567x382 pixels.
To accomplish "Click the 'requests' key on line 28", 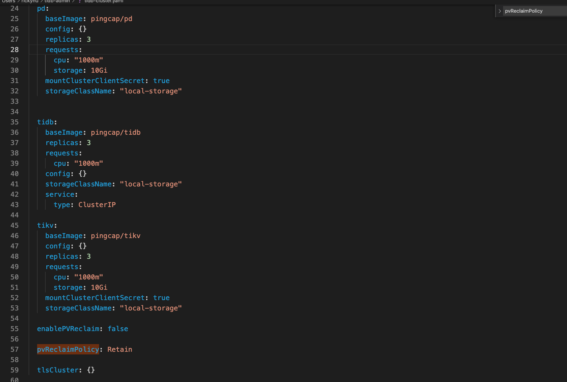I will pyautogui.click(x=62, y=50).
